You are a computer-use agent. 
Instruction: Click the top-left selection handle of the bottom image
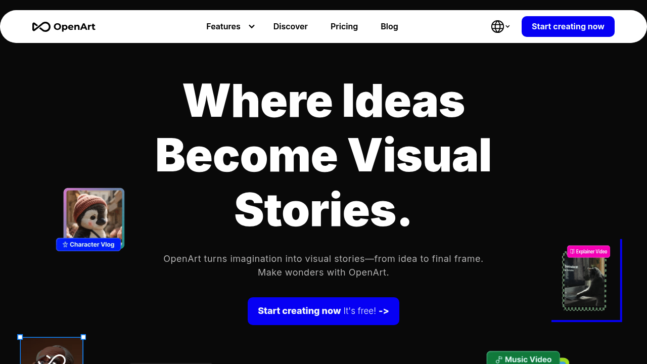[20, 337]
